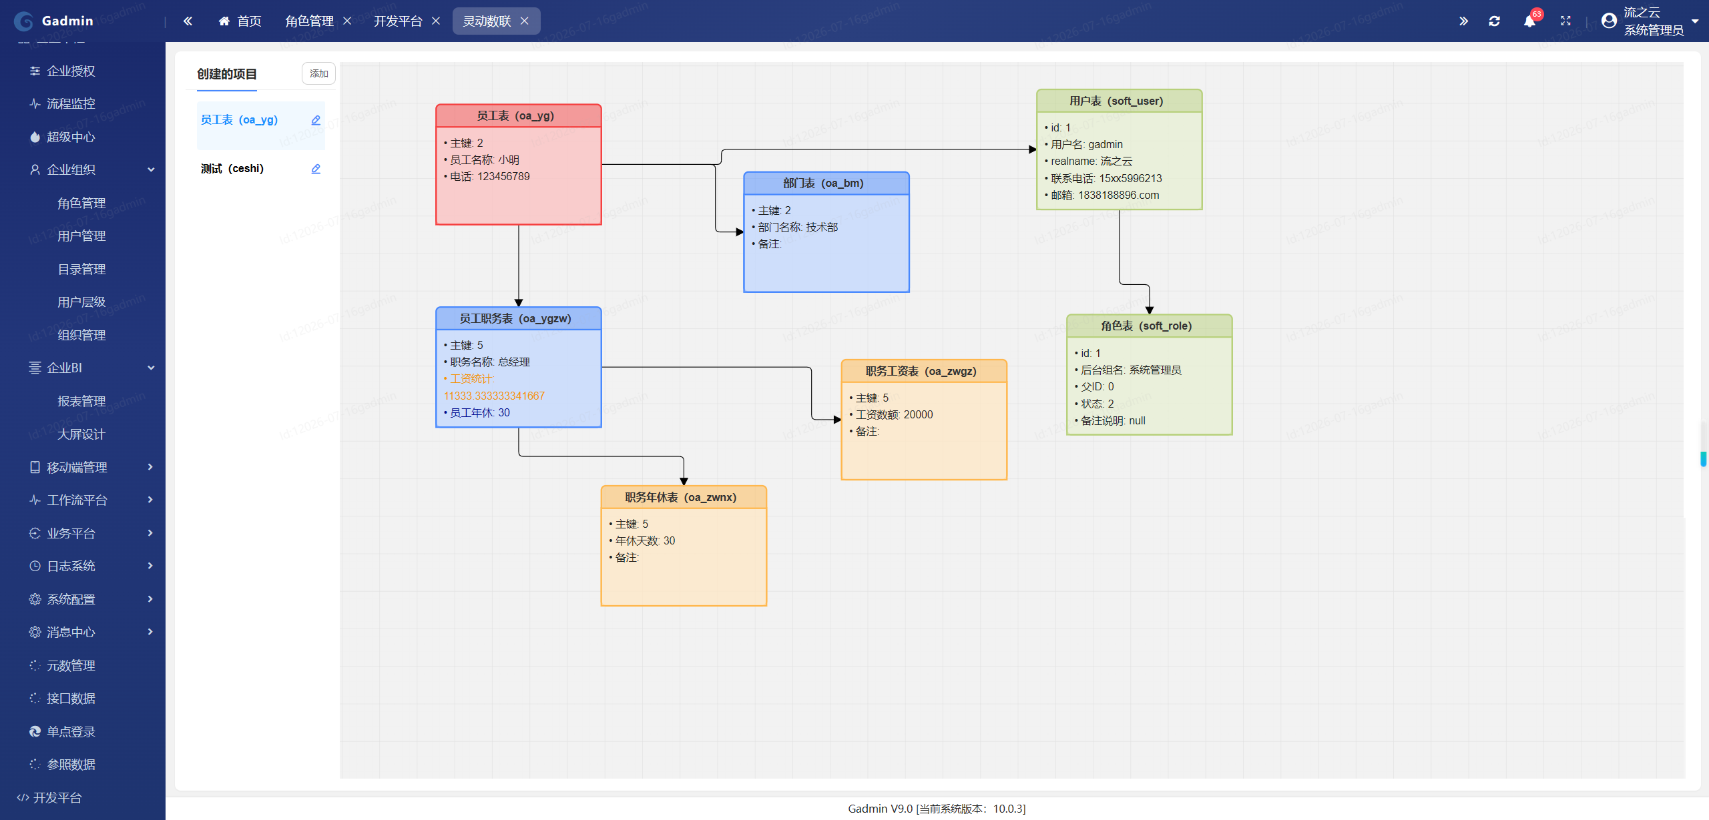Select the 职务年休表 (oa_zwnx) node header
Viewport: 1709px width, 820px height.
pos(684,497)
